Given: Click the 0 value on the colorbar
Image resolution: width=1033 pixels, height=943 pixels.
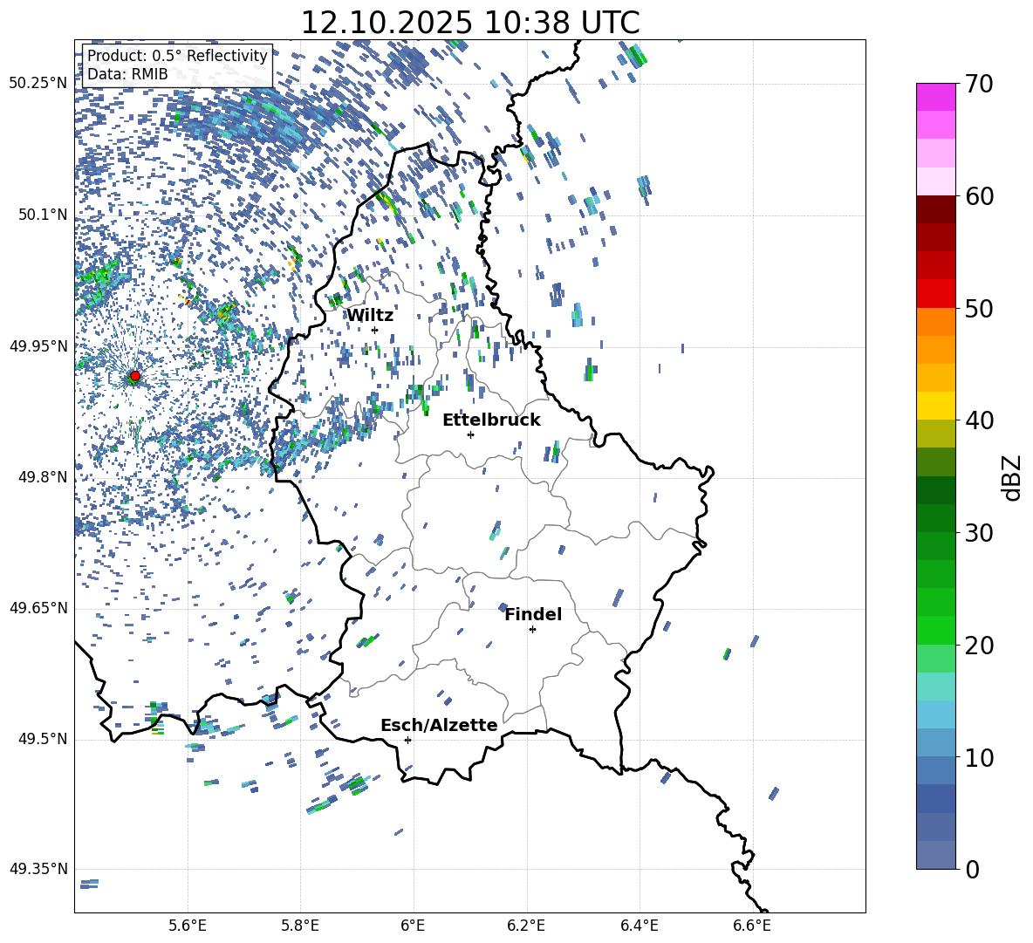Looking at the screenshot, I should pyautogui.click(x=972, y=870).
